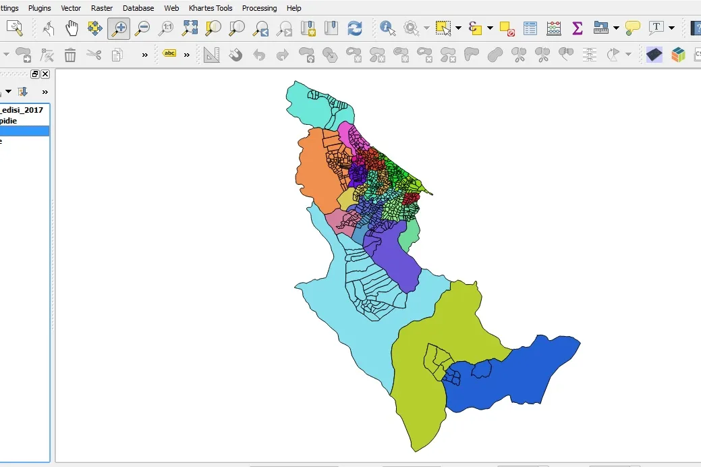Activate the Zoom In tool
The height and width of the screenshot is (467, 701).
click(119, 28)
